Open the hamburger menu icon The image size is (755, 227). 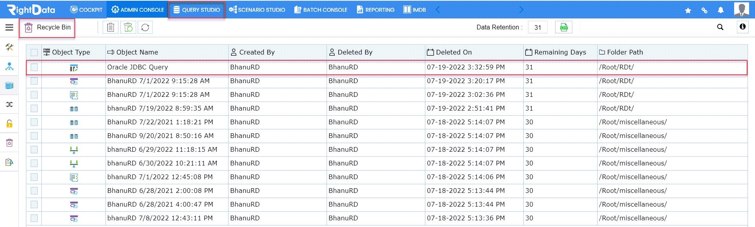tap(9, 27)
